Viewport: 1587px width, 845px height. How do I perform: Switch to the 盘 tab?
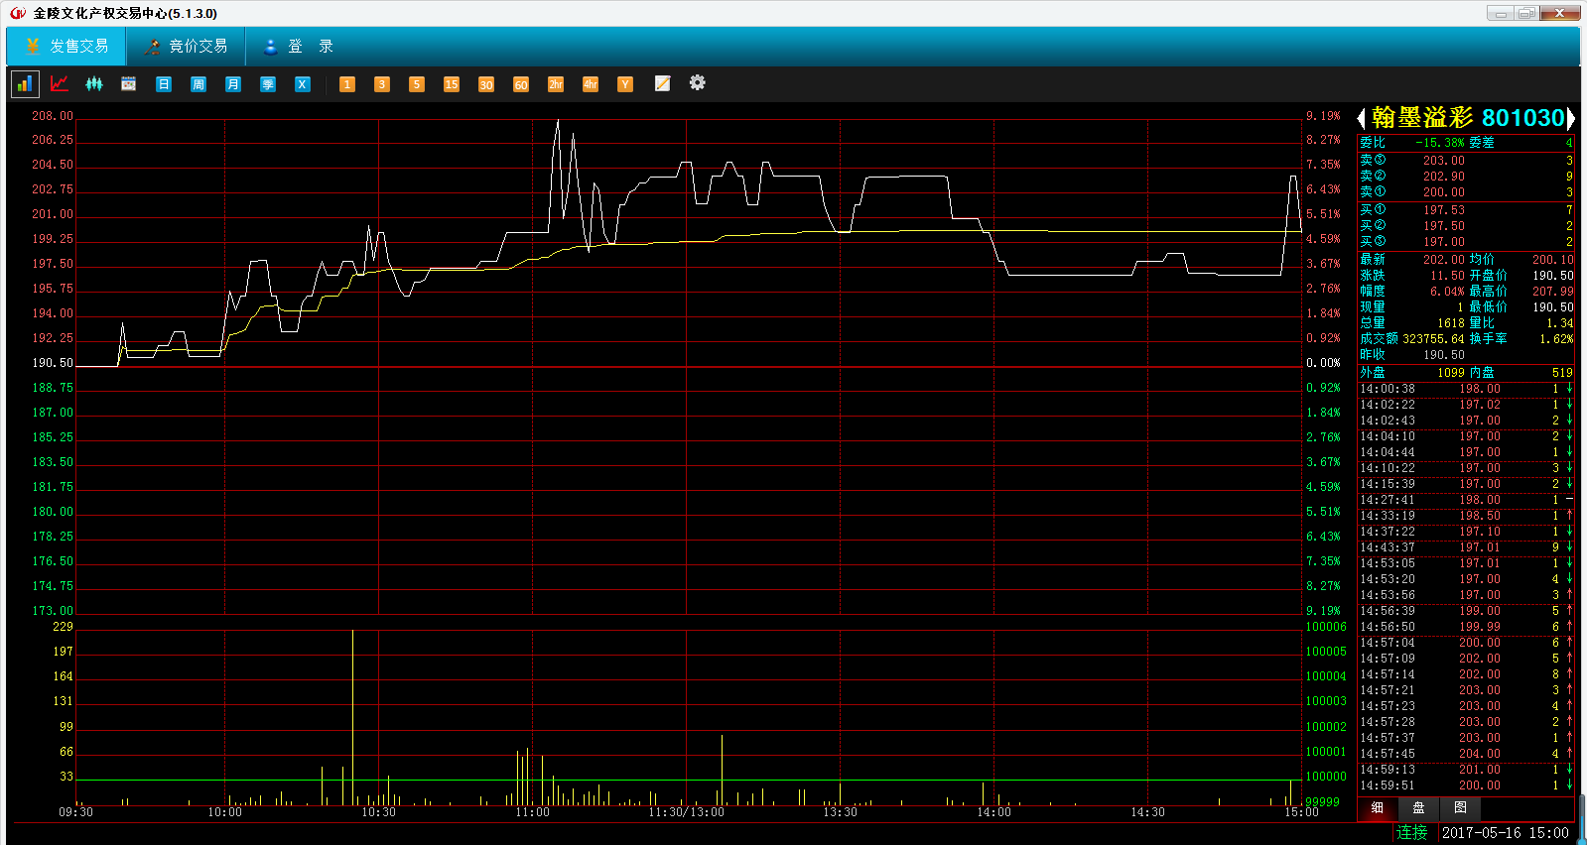click(x=1419, y=808)
